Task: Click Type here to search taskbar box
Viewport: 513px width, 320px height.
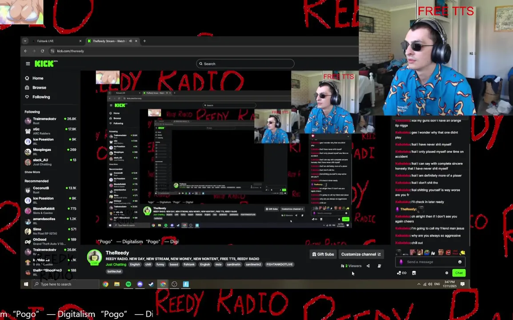Action: pos(65,284)
